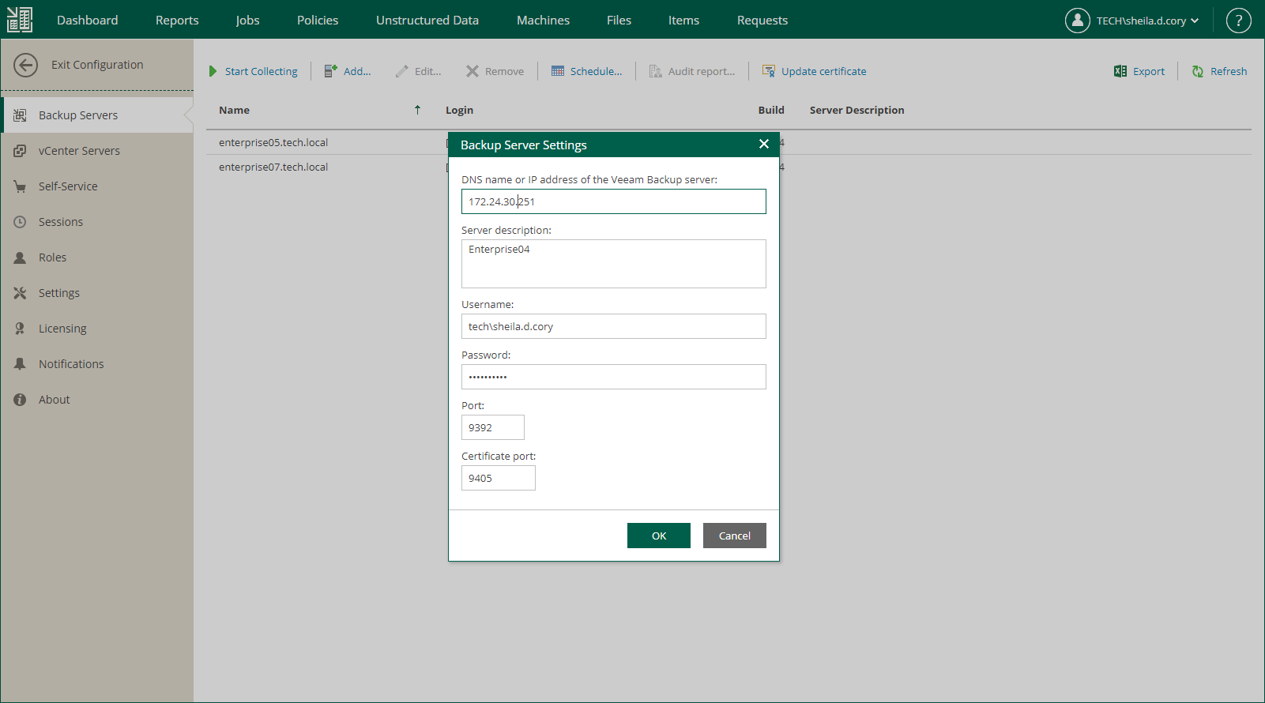1265x703 pixels.
Task: Click the Schedule calendar icon
Action: click(558, 71)
